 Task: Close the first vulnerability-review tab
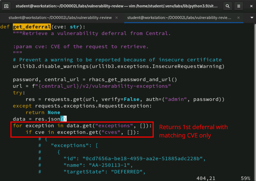[x=117, y=18]
